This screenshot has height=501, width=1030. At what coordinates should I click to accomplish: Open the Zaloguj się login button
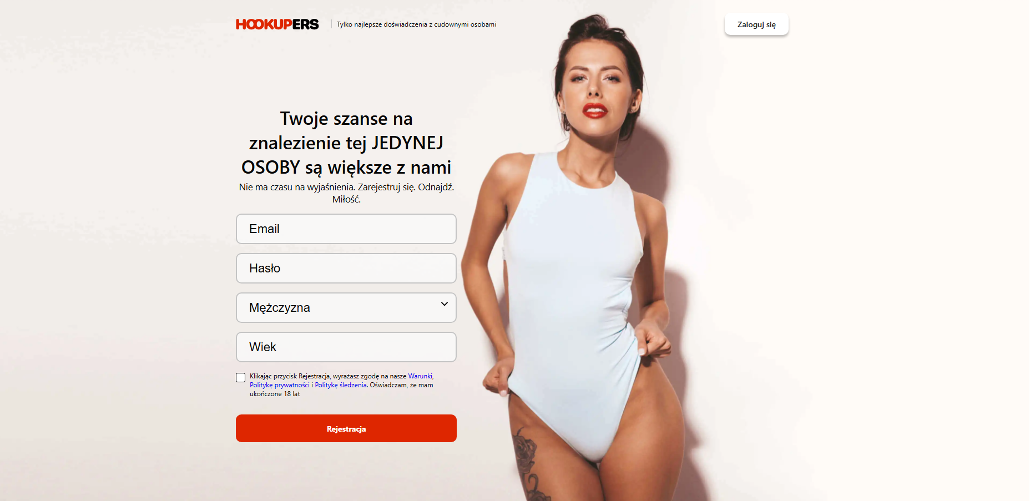(756, 24)
